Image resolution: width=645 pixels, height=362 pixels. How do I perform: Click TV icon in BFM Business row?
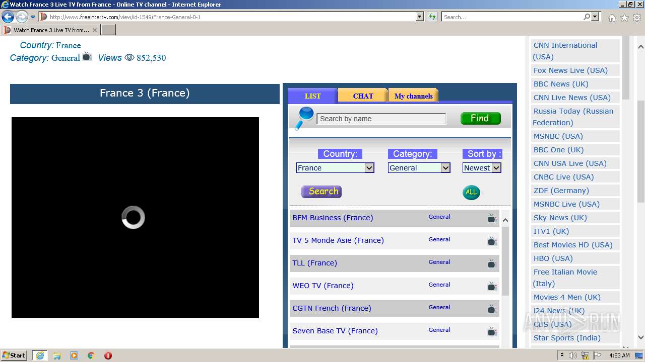[492, 218]
